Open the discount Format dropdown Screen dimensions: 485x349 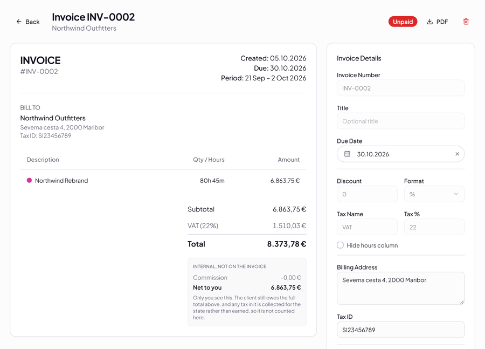(x=434, y=194)
